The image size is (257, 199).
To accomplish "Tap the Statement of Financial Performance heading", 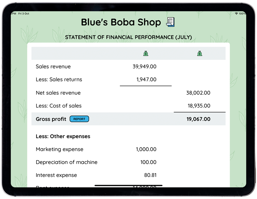I will click(x=128, y=37).
